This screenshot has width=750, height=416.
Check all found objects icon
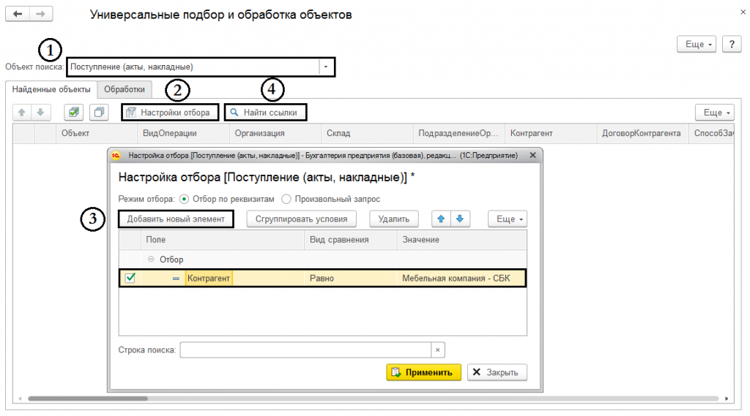[x=74, y=113]
